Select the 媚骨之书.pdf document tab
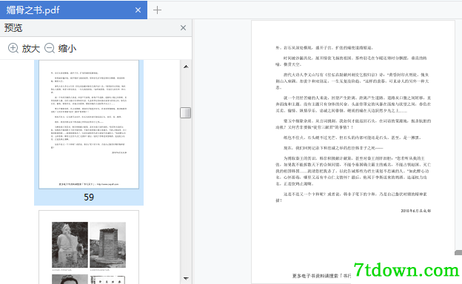This screenshot has width=462, height=284. (x=73, y=10)
